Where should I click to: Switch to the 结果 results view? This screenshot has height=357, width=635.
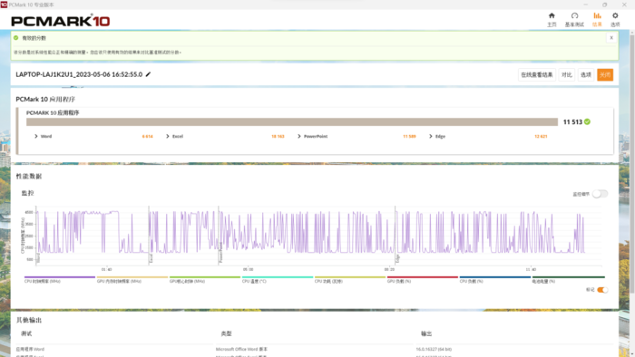coord(597,19)
